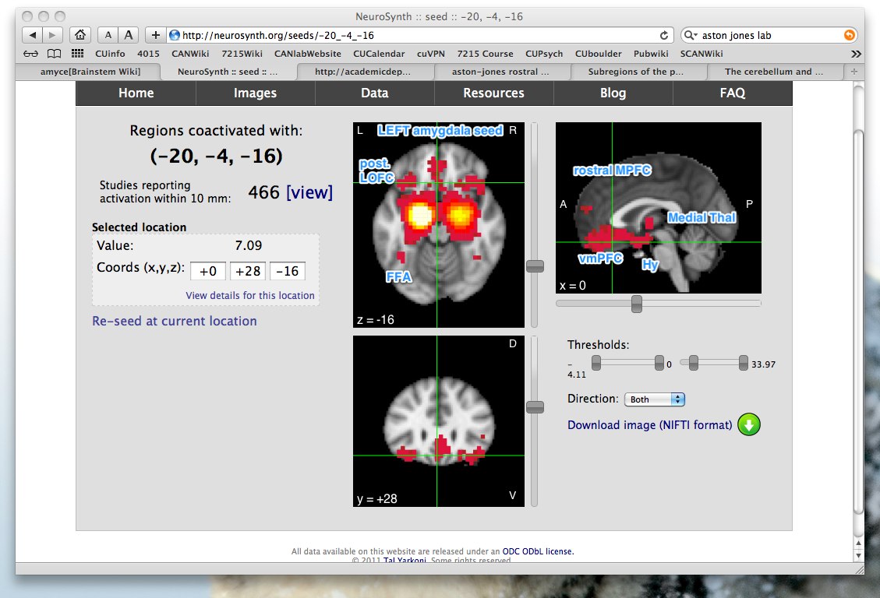Click negative threshold left handle near -4.11
880x598 pixels.
[x=596, y=363]
